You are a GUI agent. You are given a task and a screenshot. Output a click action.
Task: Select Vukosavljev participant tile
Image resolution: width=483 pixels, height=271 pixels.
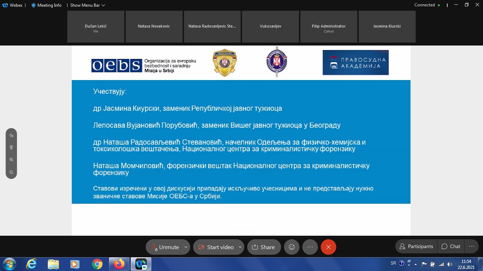270,26
